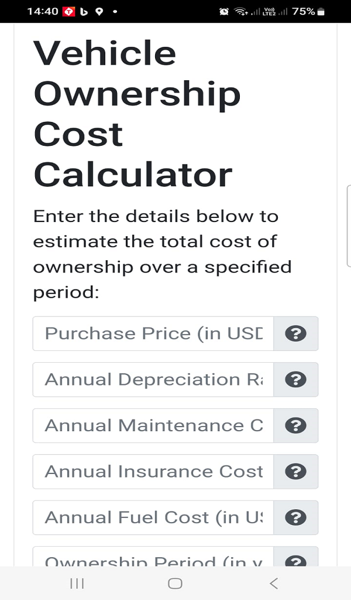The height and width of the screenshot is (600, 351).
Task: Tap the Annual Insurance Cost field
Action: click(152, 472)
